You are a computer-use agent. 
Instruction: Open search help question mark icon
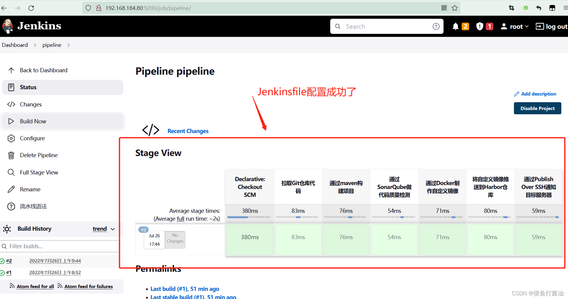tap(436, 26)
